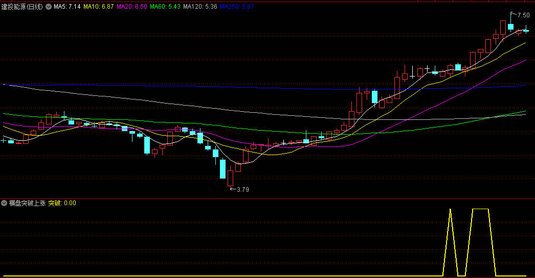The width and height of the screenshot is (535, 278).
Task: Click the candlestick at the 3.79 low
Action: (230, 178)
